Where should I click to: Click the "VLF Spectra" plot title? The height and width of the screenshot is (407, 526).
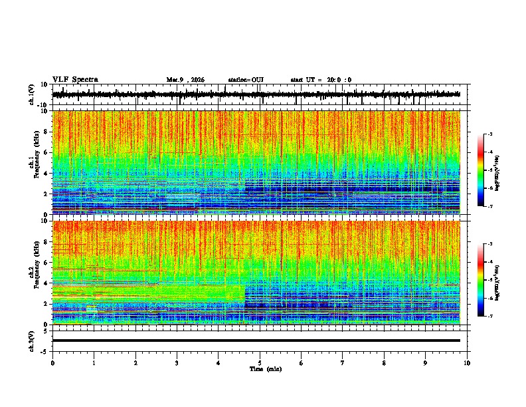point(75,80)
